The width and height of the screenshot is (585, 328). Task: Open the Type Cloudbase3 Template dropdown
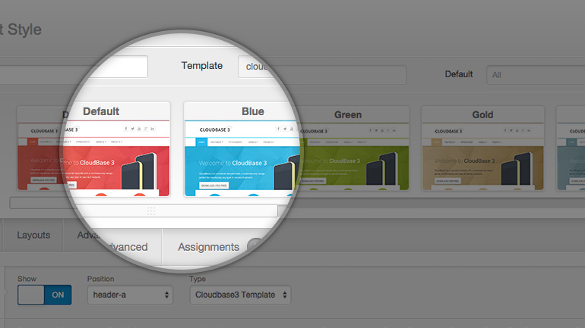point(240,295)
